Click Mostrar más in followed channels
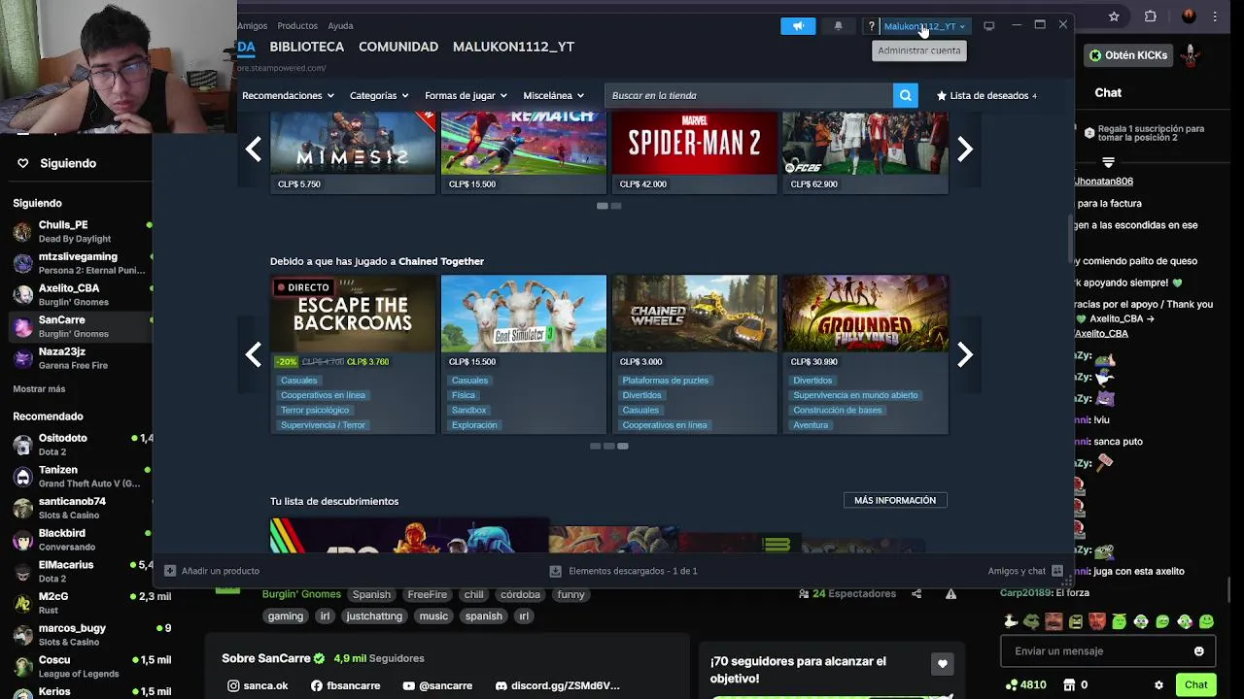 coord(39,389)
